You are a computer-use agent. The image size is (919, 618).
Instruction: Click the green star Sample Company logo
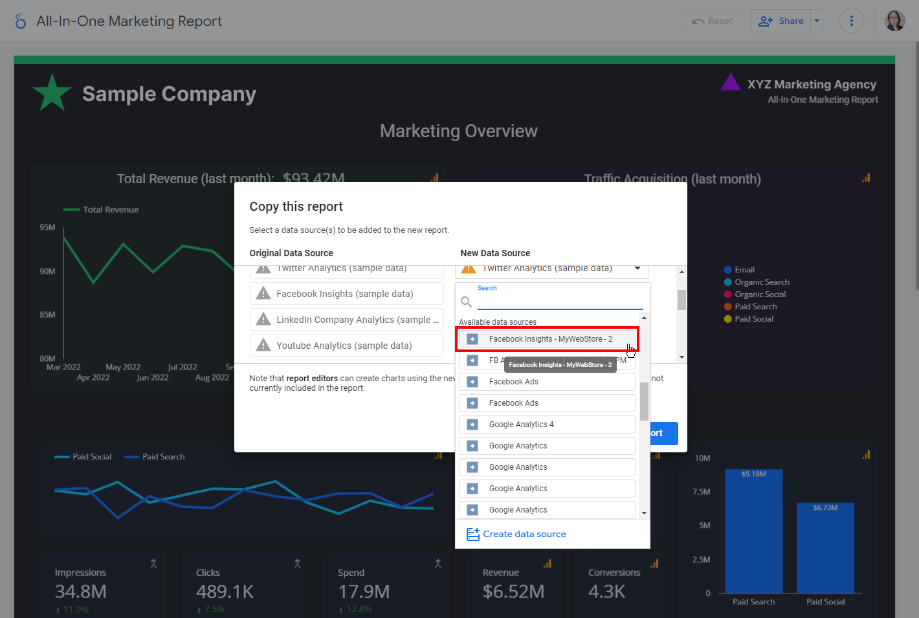(x=52, y=93)
